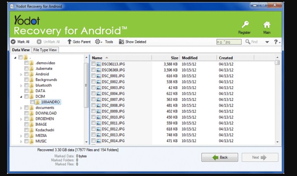Image resolution: width=297 pixels, height=176 pixels.
Task: Click the file search input field
Action: point(229,42)
